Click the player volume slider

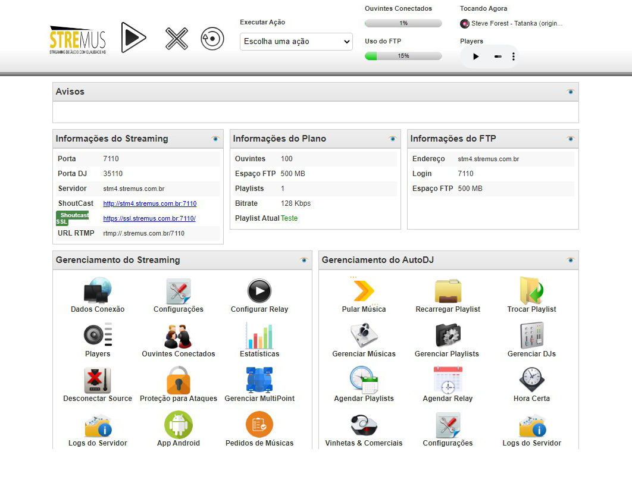pos(498,57)
